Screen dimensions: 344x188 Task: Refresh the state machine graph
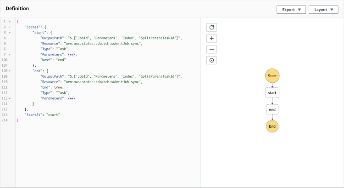click(211, 28)
